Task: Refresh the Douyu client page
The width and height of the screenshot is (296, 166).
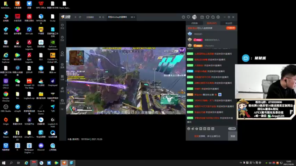Action: 80,17
